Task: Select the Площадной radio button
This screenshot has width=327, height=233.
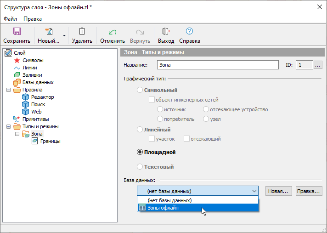Action: click(140, 152)
